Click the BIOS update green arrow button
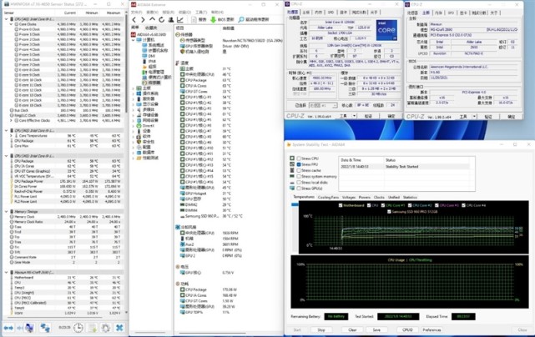This screenshot has width=535, height=337. [212, 19]
